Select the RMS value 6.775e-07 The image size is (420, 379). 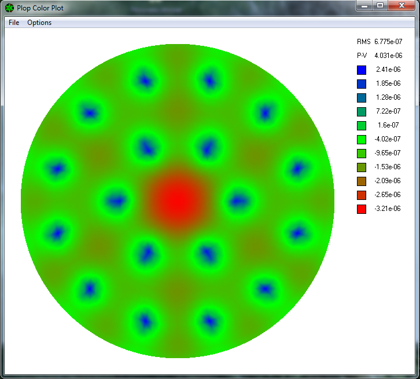[388, 42]
